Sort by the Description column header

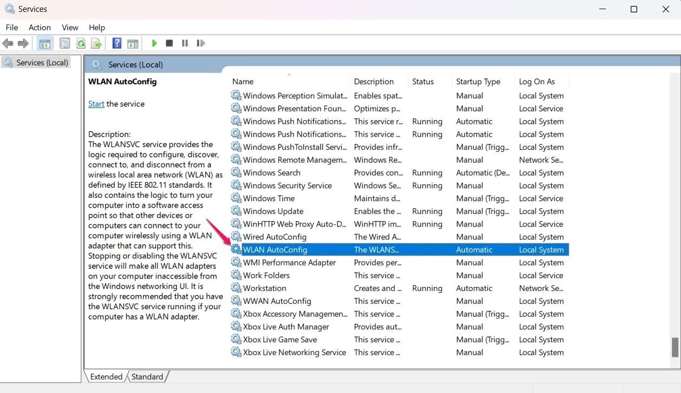pyautogui.click(x=379, y=82)
